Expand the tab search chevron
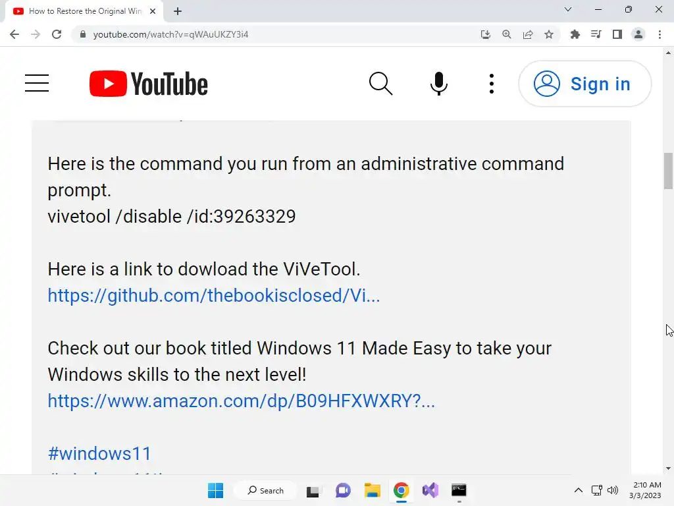 tap(567, 9)
